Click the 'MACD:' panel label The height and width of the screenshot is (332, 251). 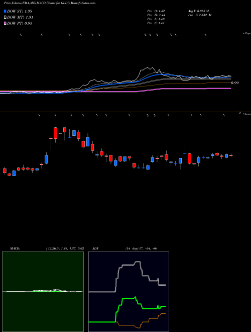click(15, 248)
